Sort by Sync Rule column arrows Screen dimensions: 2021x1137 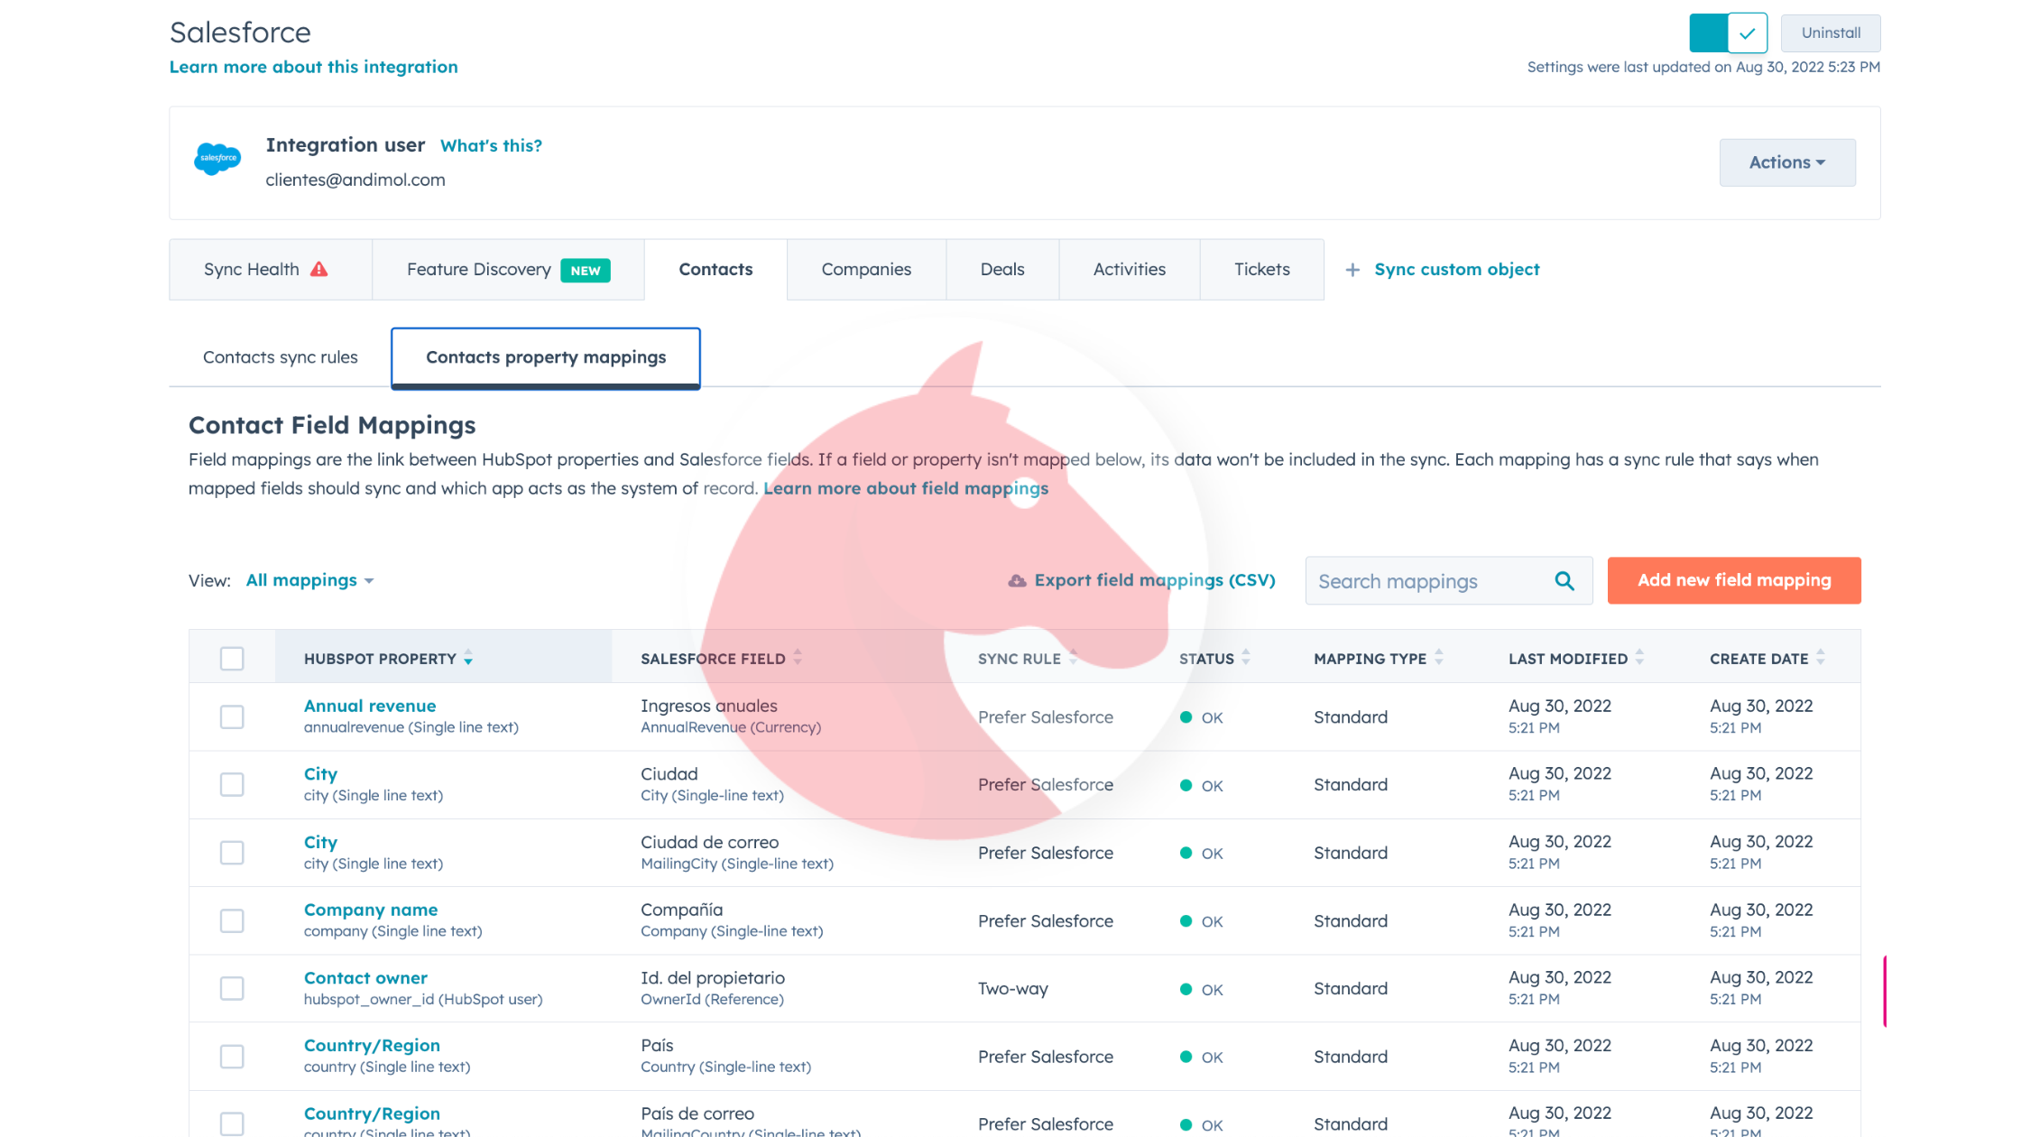(x=1073, y=658)
